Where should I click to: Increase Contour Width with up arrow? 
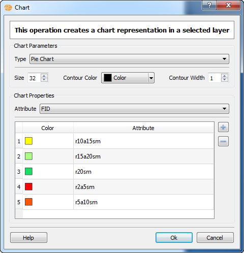pos(225,76)
